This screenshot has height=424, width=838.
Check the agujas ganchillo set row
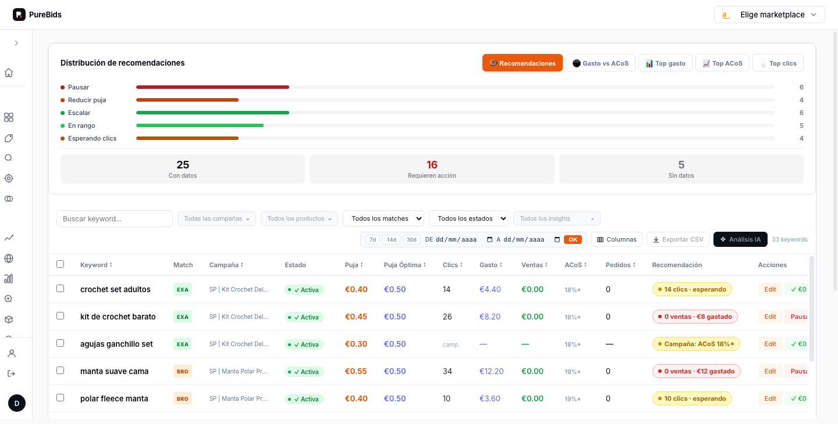[61, 343]
